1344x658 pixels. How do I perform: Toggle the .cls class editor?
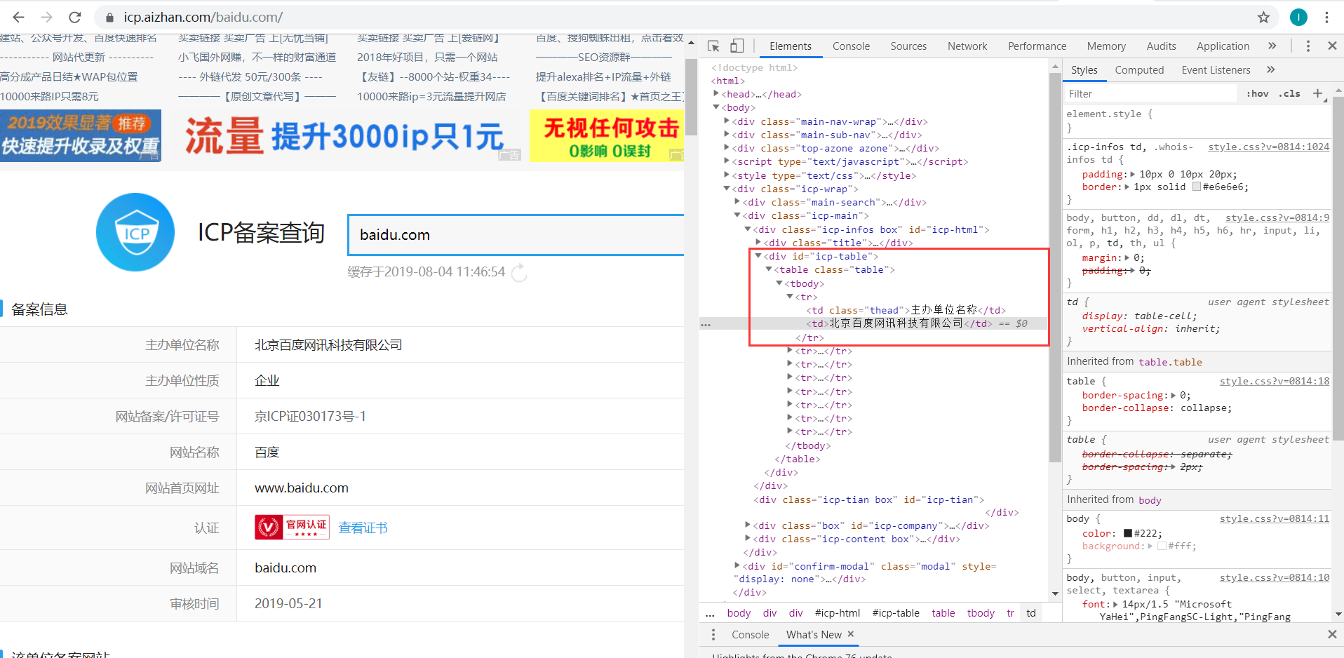1289,93
